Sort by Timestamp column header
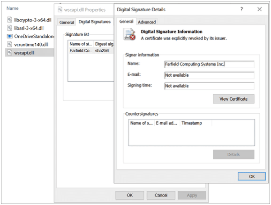Screen dimensions: 271x205 (196, 123)
